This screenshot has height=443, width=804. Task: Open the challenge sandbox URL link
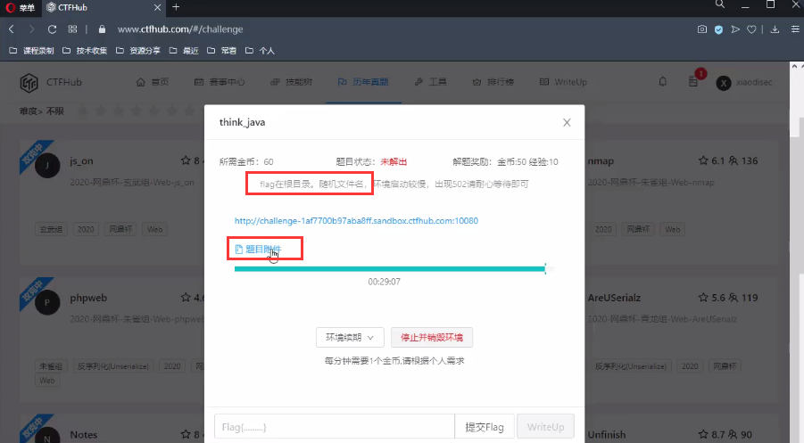356,221
